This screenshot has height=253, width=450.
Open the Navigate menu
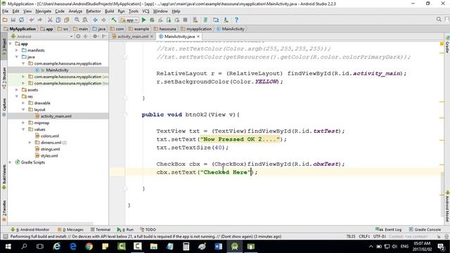[x=44, y=11]
